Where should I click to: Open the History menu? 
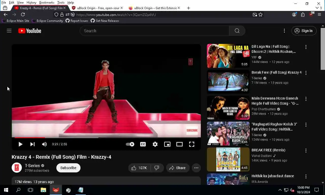[31, 3]
